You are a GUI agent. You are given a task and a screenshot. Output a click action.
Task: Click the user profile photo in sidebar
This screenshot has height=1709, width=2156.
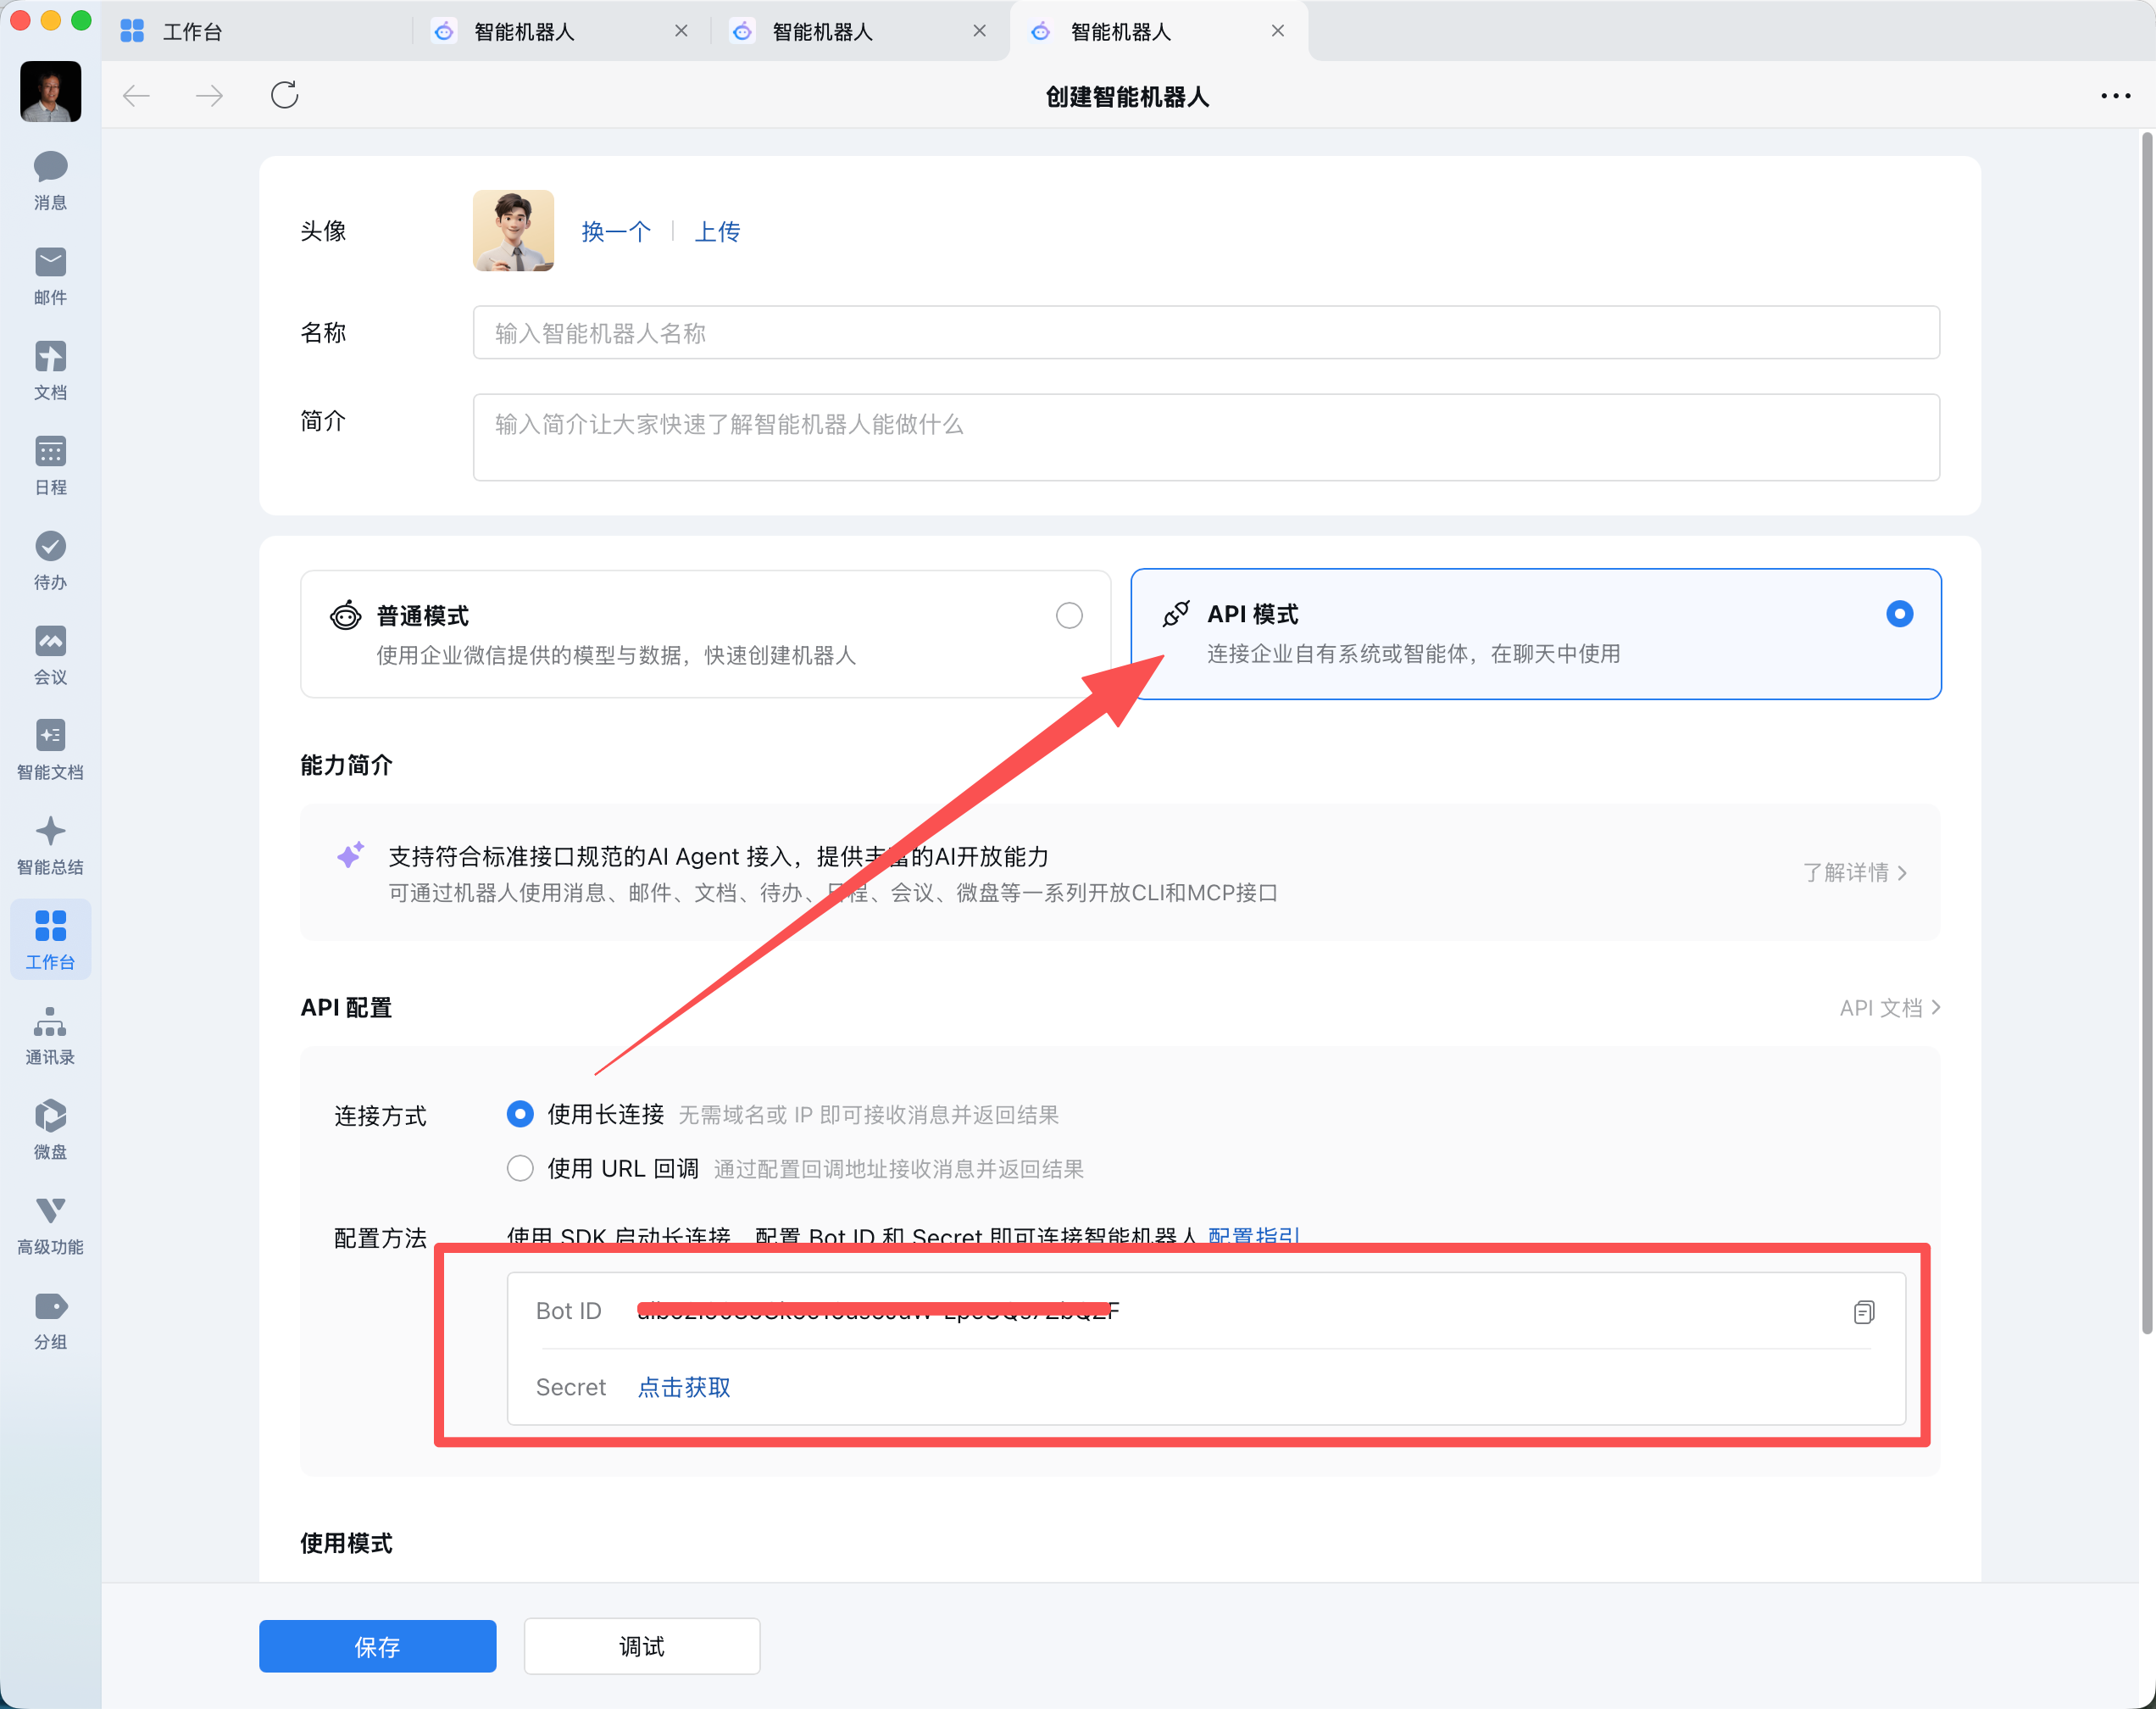pos(50,91)
